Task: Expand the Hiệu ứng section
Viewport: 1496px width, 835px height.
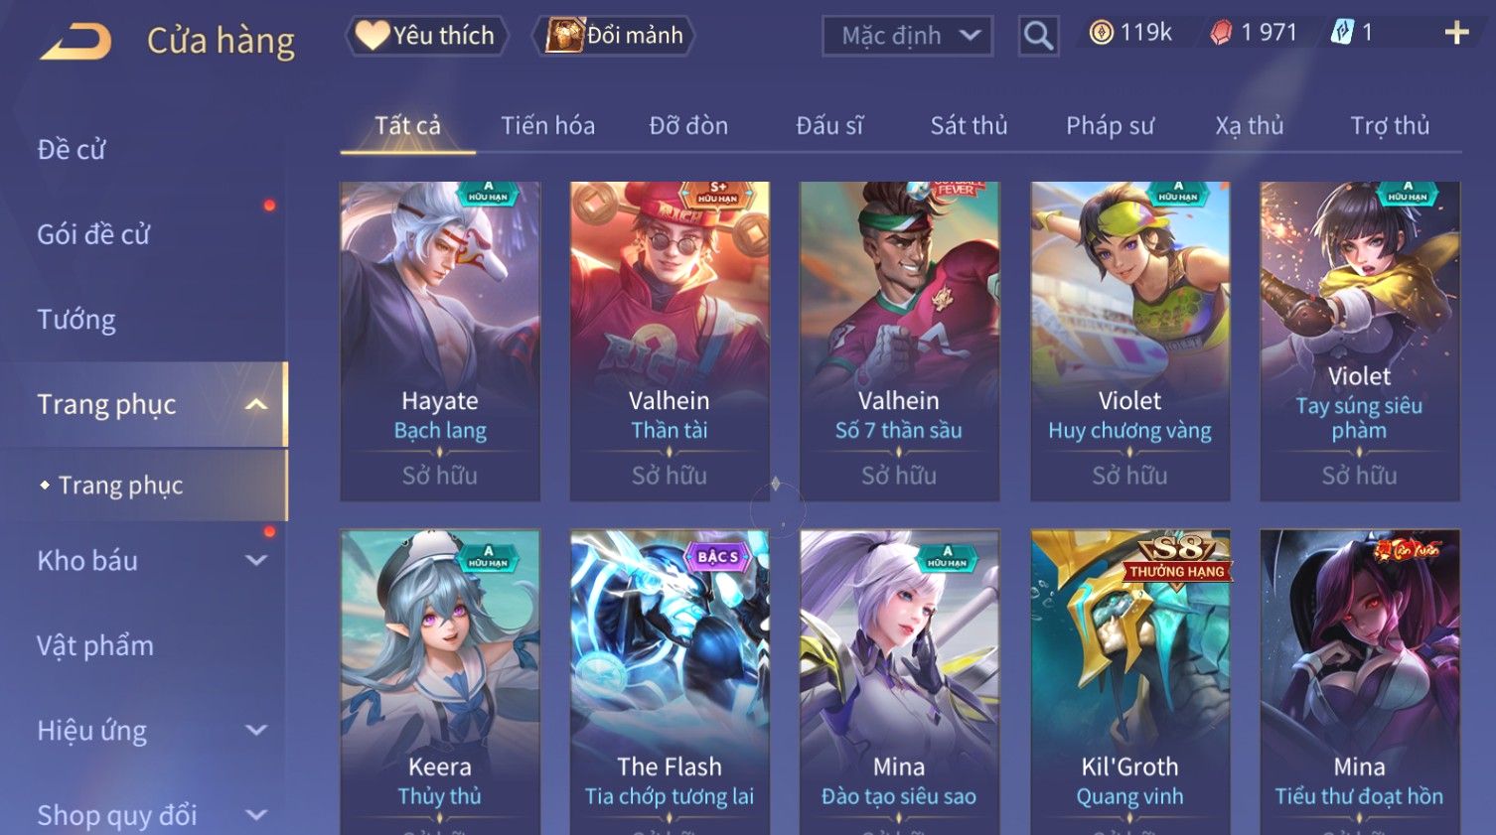Action: pos(256,731)
